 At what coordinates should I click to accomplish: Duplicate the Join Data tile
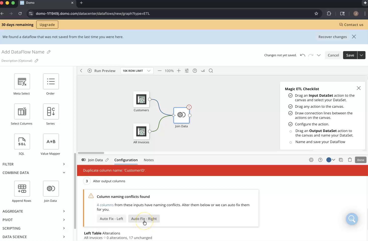pos(341,160)
